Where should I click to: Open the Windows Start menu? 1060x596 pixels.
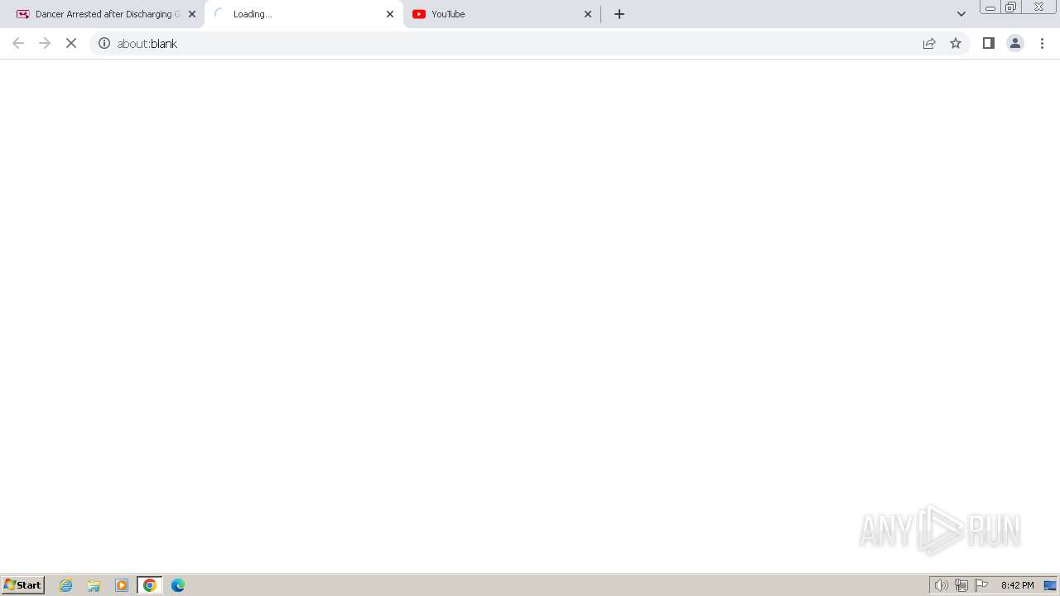23,585
